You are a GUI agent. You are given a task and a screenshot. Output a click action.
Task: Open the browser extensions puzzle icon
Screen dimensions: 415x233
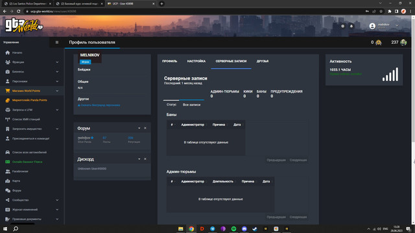pyautogui.click(x=390, y=12)
